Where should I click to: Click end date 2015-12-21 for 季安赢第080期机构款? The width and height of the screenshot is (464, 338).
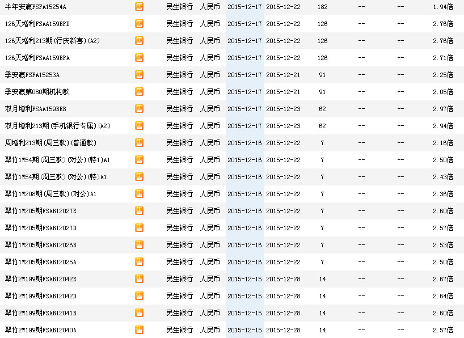tap(283, 92)
